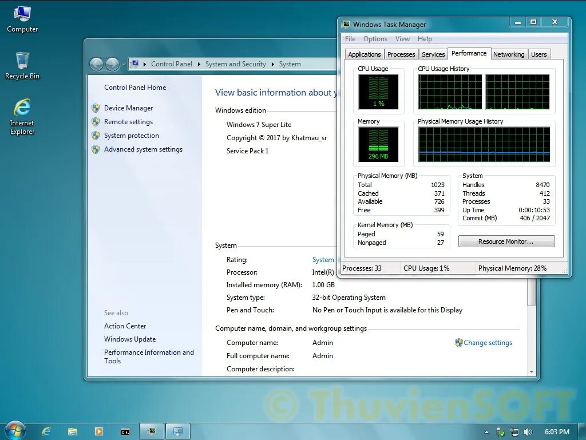Click the Back button in System window
This screenshot has height=440, width=586.
click(96, 64)
